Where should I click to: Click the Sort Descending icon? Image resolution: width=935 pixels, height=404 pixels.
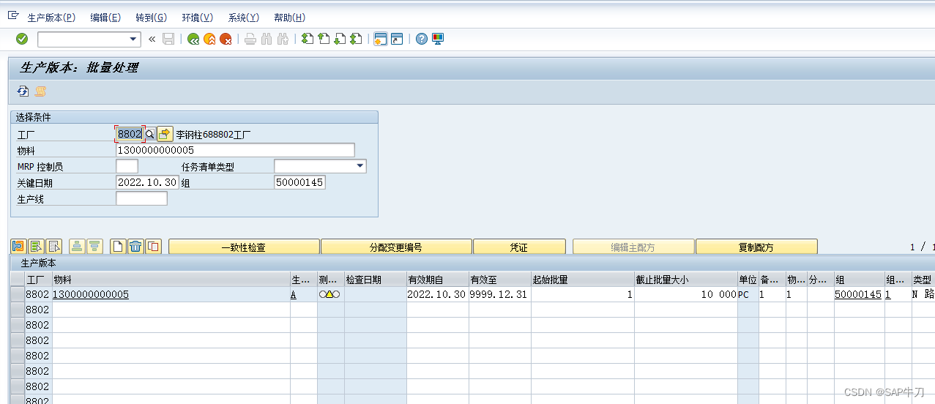click(x=94, y=247)
